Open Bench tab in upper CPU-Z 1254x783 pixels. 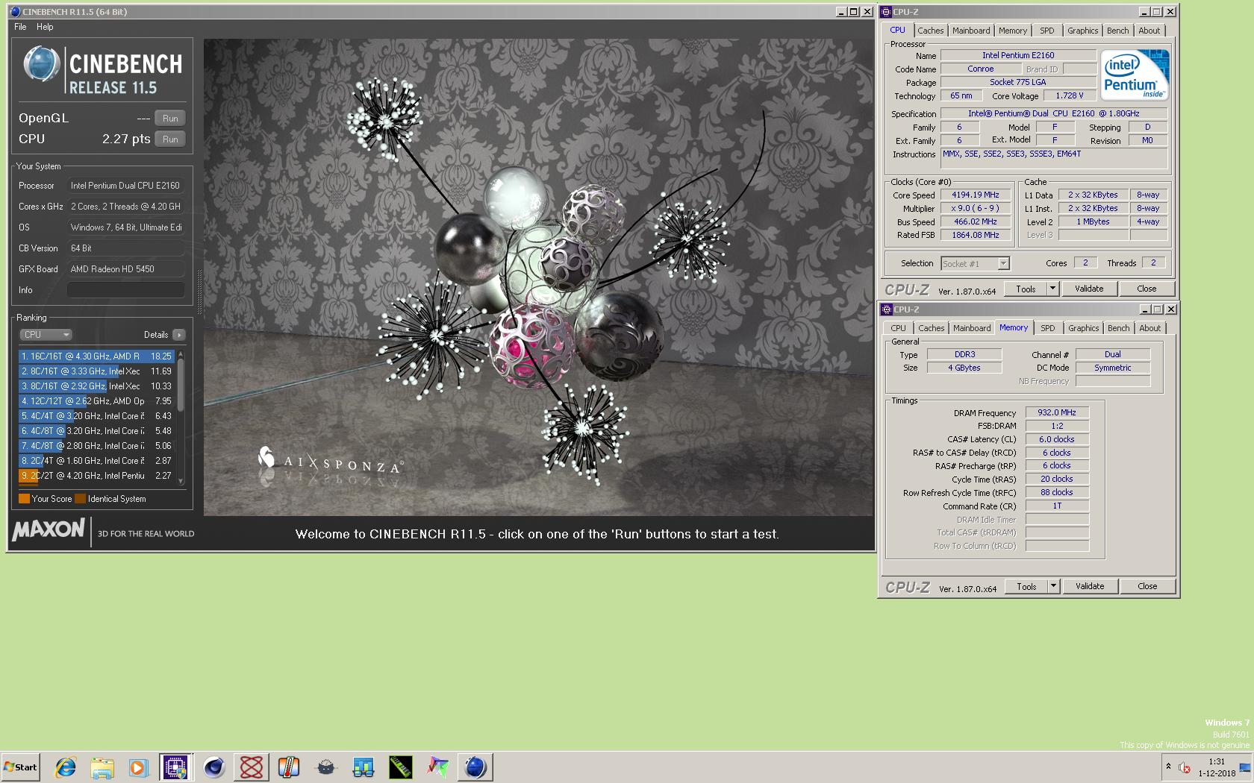click(1117, 31)
